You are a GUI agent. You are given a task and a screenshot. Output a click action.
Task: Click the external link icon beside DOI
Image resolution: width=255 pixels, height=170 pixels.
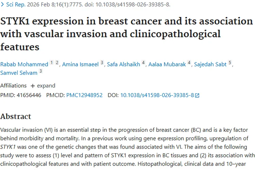point(197,96)
